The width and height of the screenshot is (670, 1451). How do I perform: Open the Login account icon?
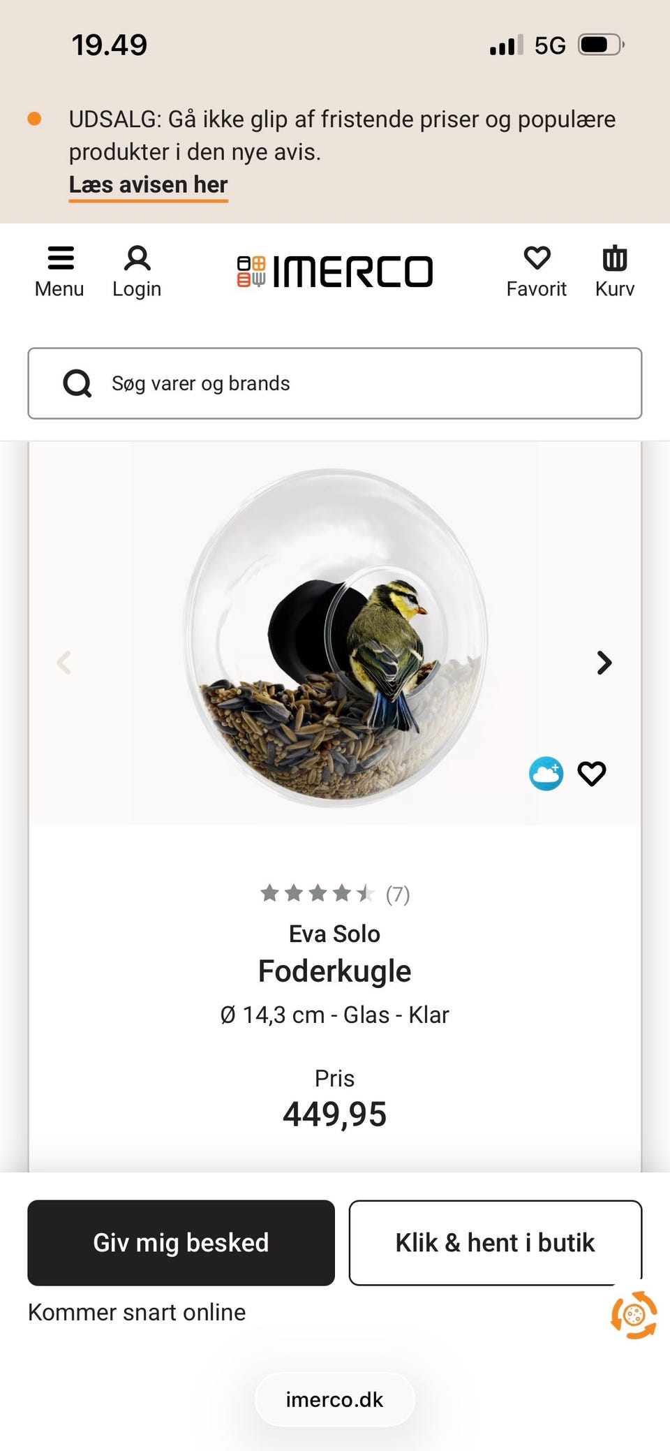click(137, 269)
